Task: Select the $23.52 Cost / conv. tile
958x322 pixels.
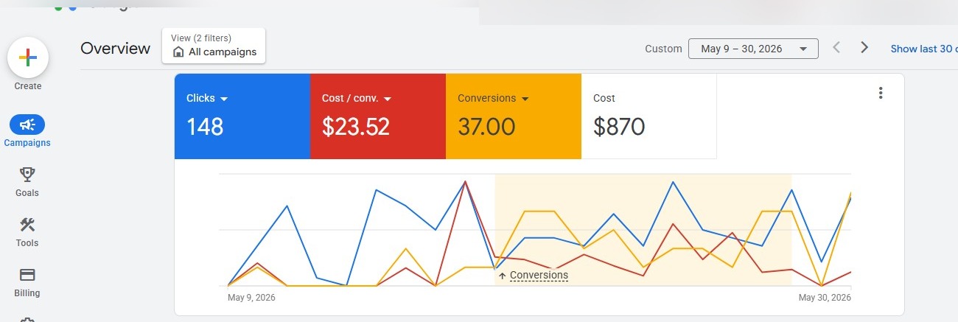Action: click(x=378, y=116)
